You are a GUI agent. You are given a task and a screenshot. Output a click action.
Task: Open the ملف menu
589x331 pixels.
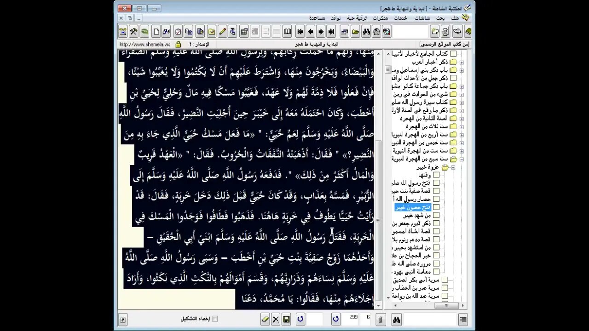[x=455, y=18]
